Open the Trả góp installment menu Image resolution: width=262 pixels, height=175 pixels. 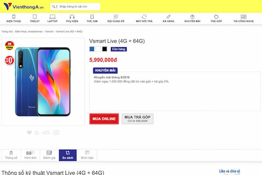216,18
